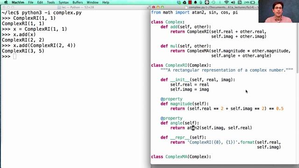
Task: Close the complex.py MacVim window
Action: (x=154, y=7)
